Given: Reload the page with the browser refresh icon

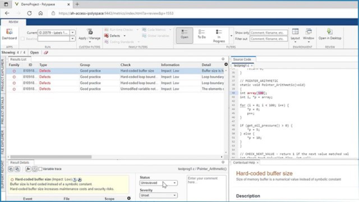Looking at the screenshot, I should (x=29, y=13).
